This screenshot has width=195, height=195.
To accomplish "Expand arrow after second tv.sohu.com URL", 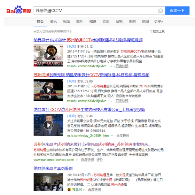I will 111,101.
